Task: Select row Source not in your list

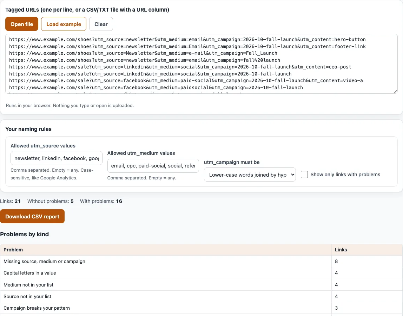Action: 201,296
